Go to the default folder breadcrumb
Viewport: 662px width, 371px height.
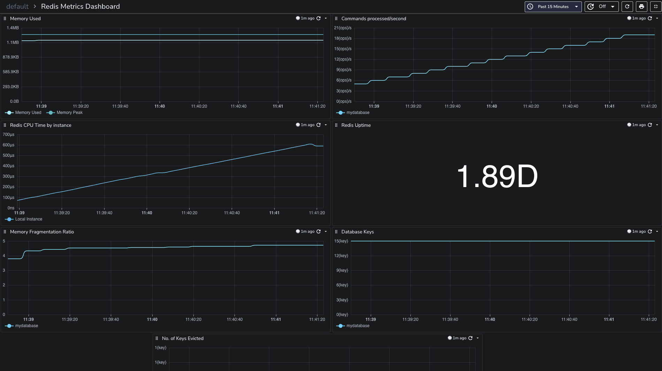(17, 7)
